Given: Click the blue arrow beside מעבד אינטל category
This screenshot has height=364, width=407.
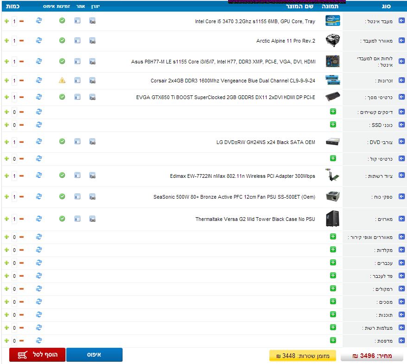Looking at the screenshot, I should point(401,21).
